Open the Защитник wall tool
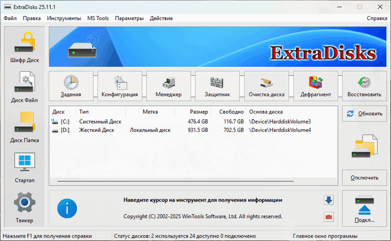The width and height of the screenshot is (391, 241). tap(217, 86)
